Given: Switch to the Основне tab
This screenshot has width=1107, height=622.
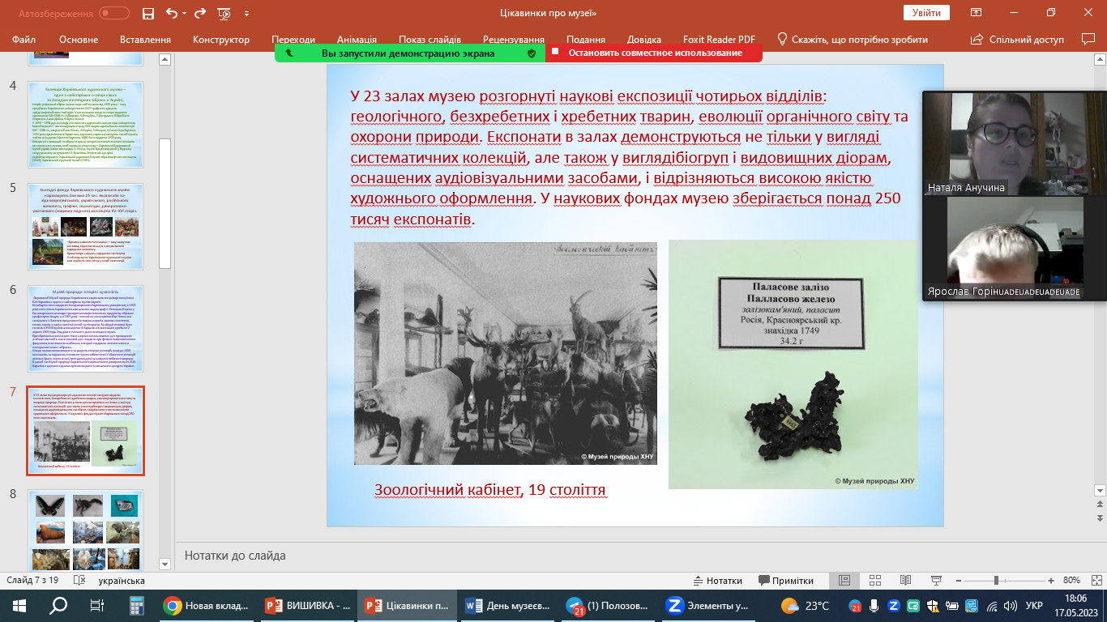Looking at the screenshot, I should point(79,40).
